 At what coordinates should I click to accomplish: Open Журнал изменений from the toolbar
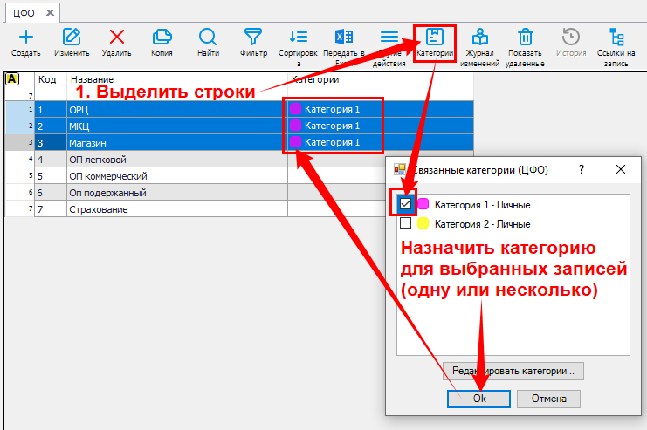[479, 38]
